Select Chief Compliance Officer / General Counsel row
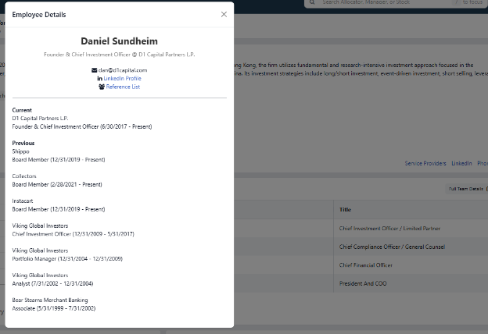This screenshot has width=488, height=334. tap(392, 247)
